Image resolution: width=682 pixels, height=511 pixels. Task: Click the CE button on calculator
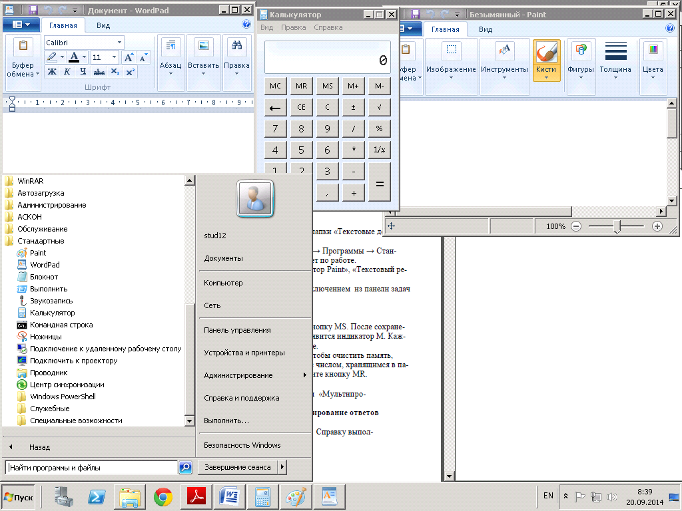302,107
